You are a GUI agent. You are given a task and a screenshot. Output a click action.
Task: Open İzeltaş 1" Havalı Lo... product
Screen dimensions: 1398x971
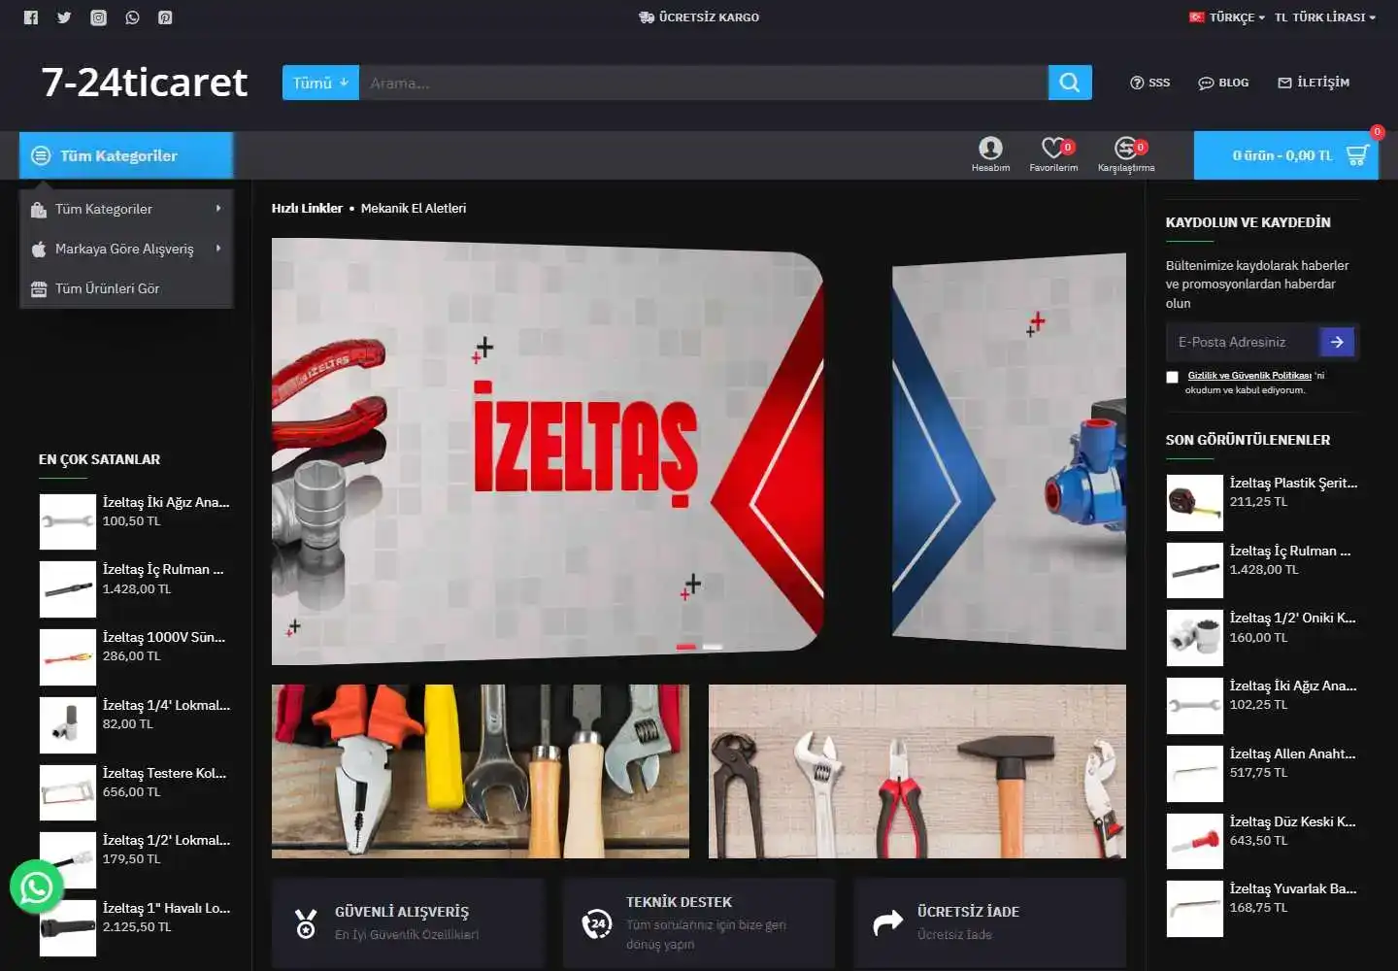166,908
